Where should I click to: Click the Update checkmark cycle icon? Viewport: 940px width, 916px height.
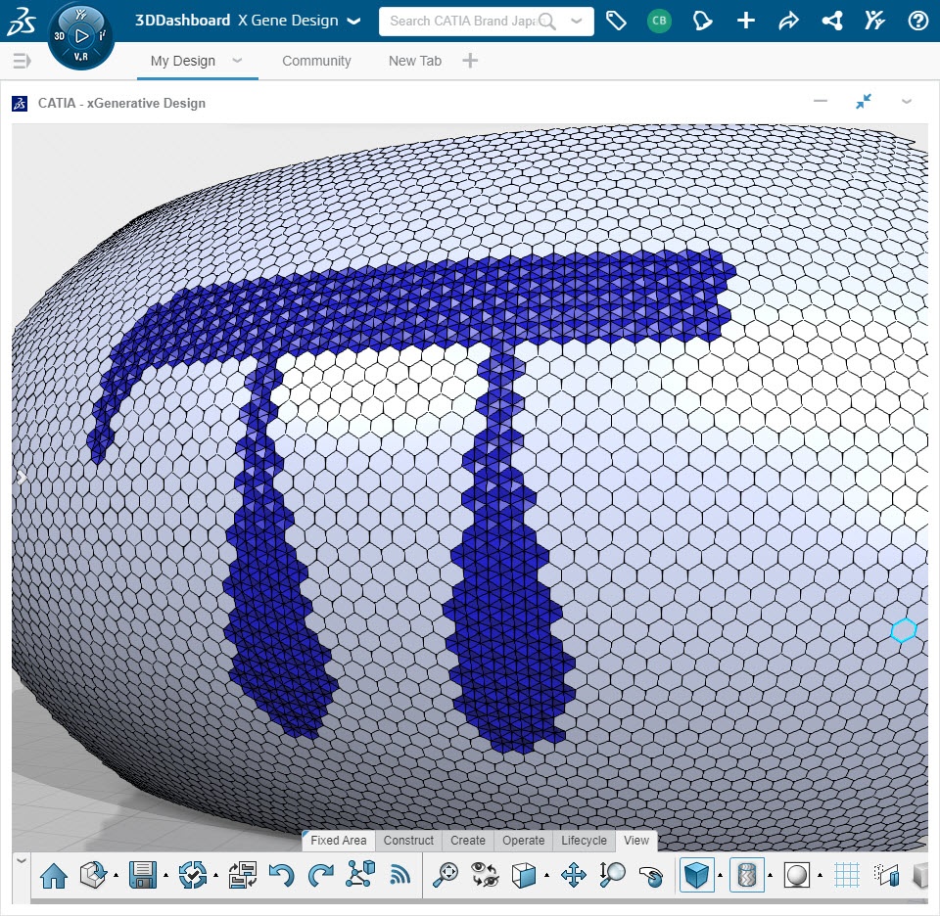[193, 876]
